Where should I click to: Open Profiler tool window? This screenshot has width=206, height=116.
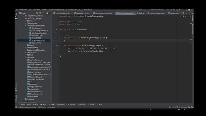pyautogui.click(x=91, y=104)
